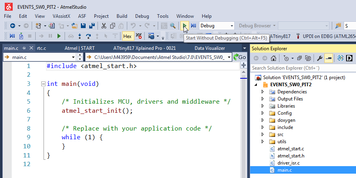The image size is (356, 178).
Task: Click the find-in-solution icon beside the S field
Action: coord(338,26)
